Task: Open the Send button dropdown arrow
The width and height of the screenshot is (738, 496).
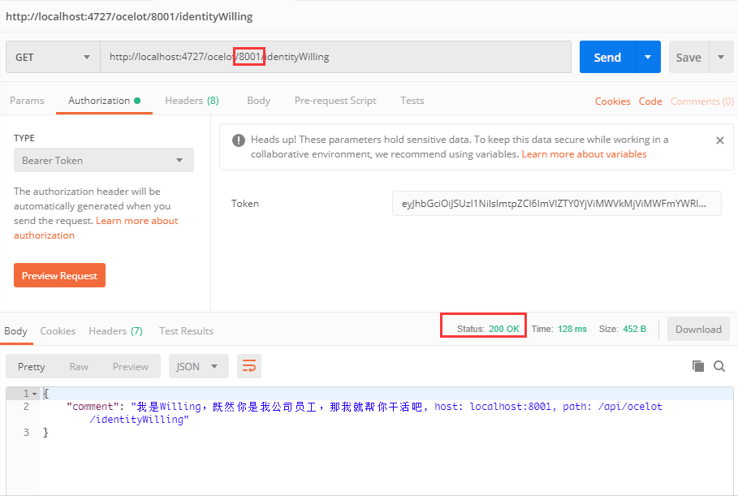Action: 648,57
